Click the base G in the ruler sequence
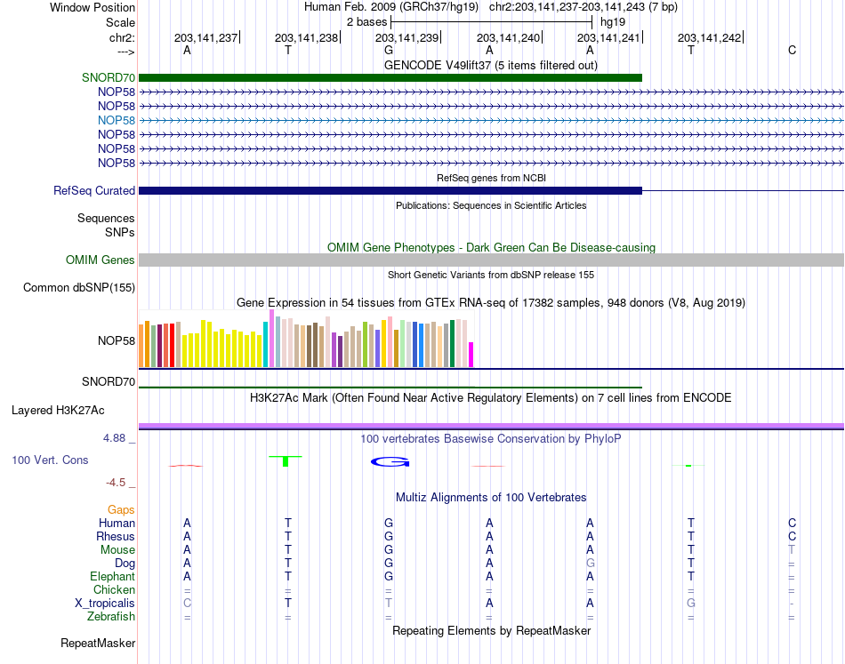 (389, 50)
